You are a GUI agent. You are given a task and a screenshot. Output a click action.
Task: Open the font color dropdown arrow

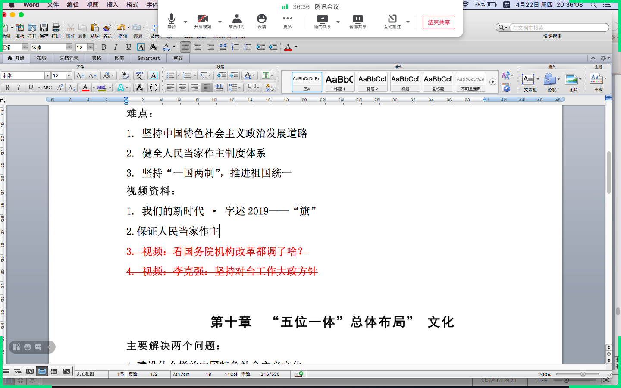(94, 87)
